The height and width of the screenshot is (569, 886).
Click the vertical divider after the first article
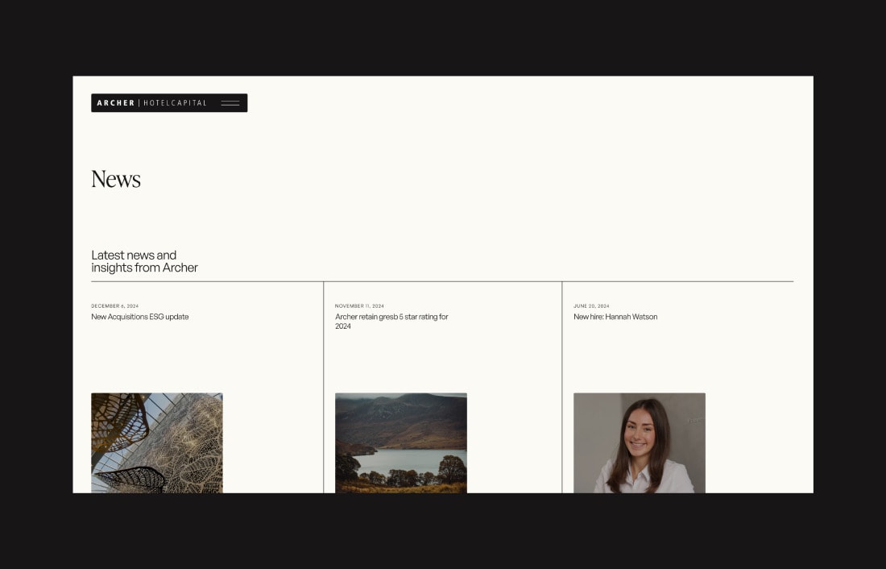(x=324, y=387)
